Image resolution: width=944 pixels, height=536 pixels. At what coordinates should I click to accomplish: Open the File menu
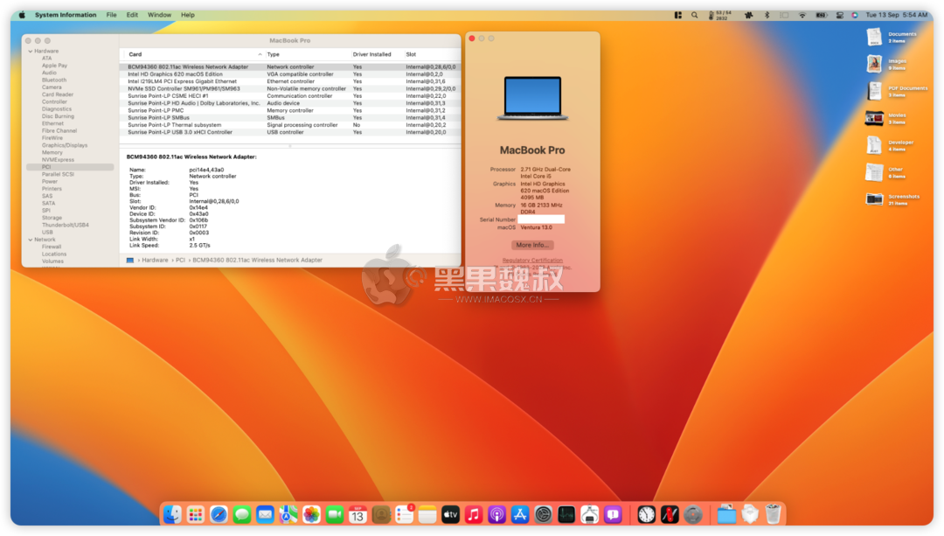(x=111, y=15)
